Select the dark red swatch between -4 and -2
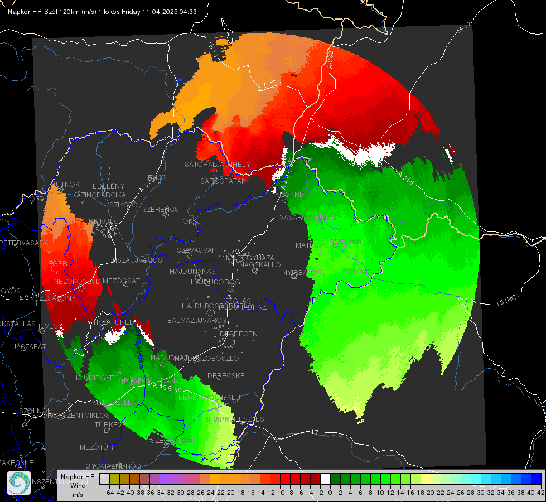Screen dimensions: 546x502 tap(315, 479)
